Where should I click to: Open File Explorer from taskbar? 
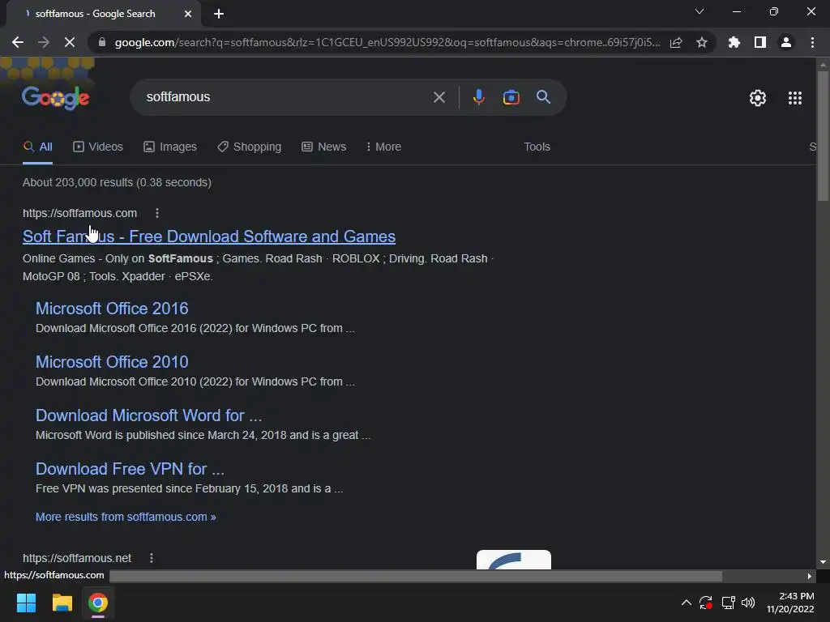coord(62,603)
